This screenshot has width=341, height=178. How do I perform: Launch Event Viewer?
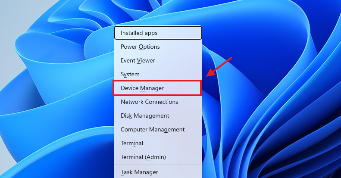click(158, 60)
